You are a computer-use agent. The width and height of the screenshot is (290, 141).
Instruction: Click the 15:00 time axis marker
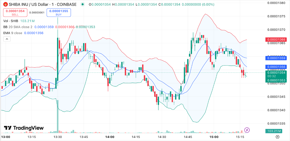point(214,137)
